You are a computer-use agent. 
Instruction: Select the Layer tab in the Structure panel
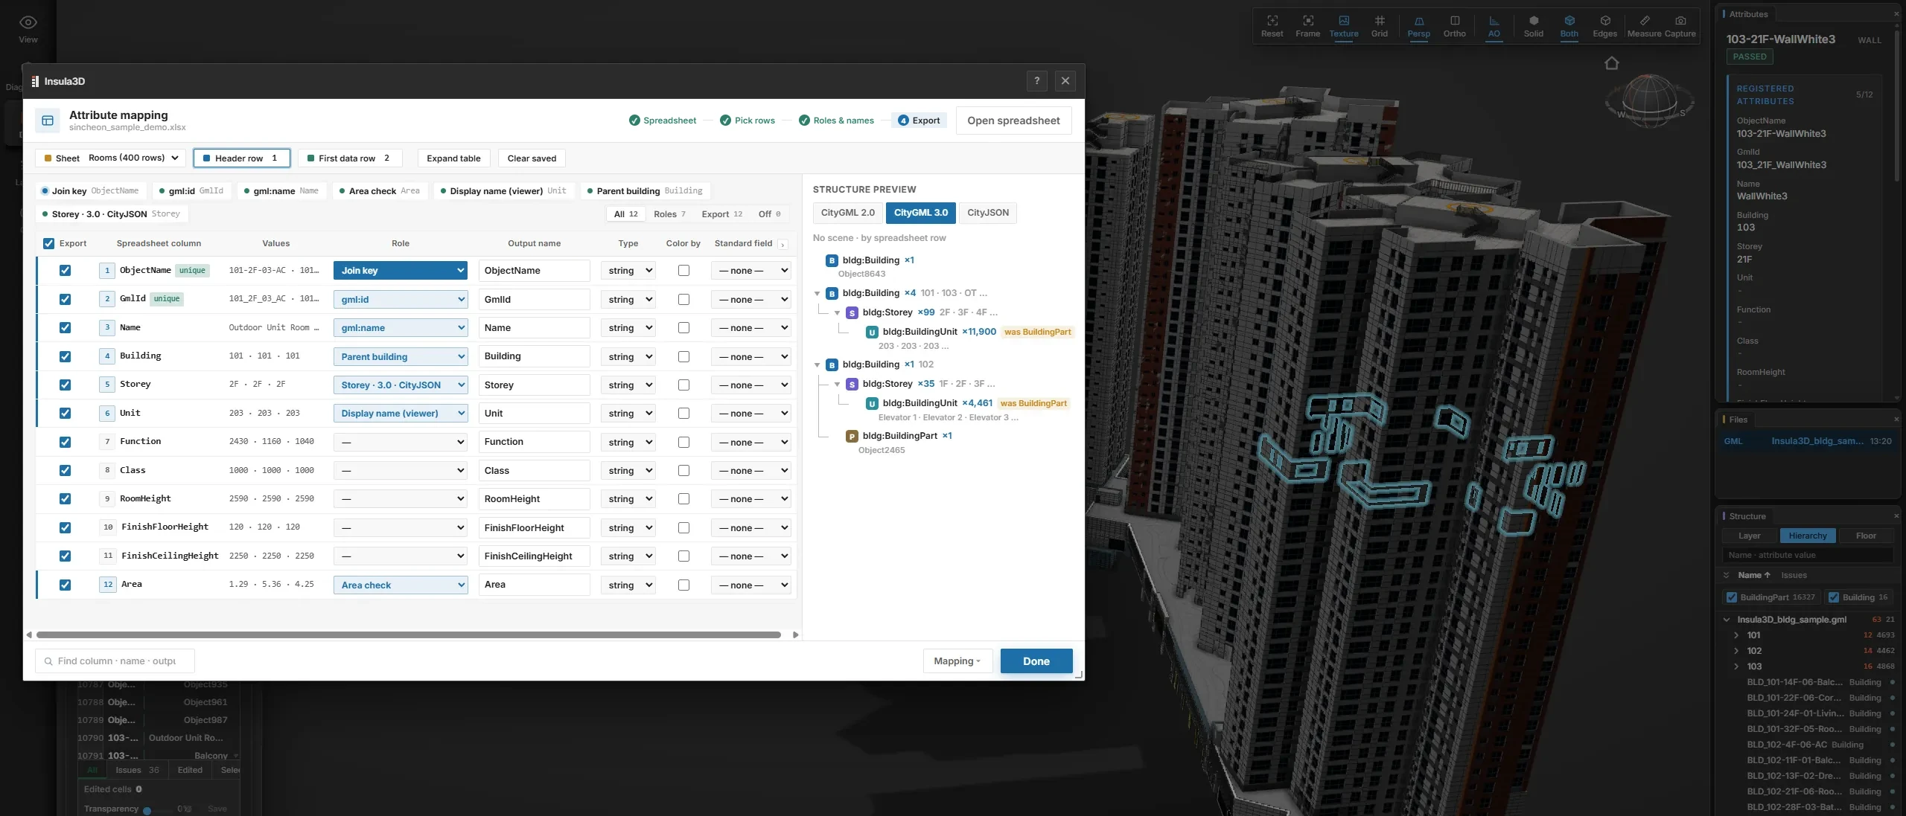(x=1750, y=536)
